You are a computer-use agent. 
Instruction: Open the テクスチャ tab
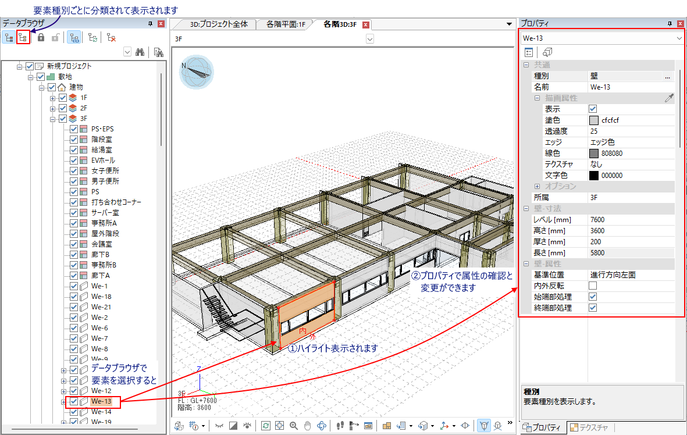click(590, 428)
